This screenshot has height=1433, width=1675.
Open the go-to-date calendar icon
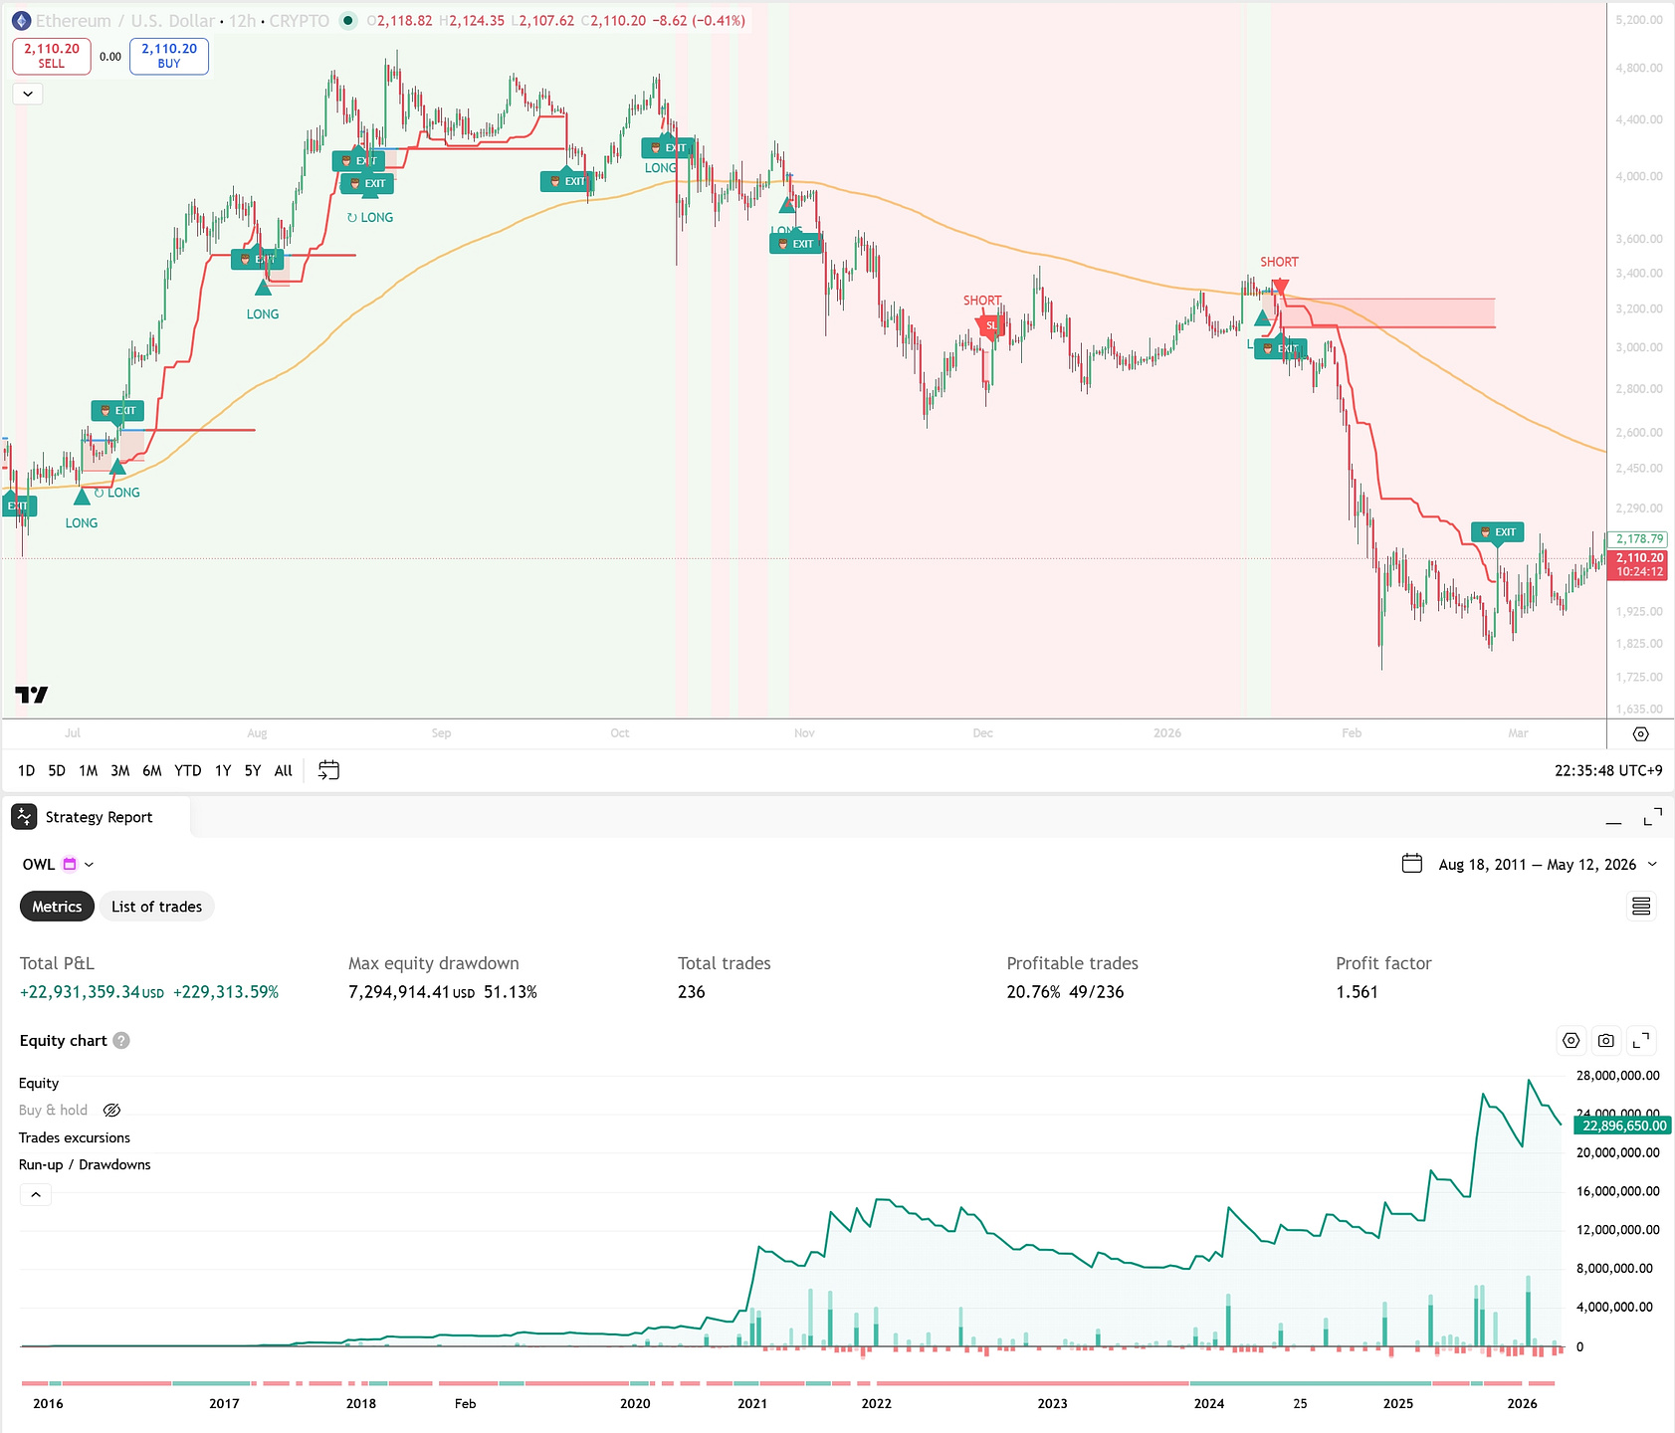(328, 770)
